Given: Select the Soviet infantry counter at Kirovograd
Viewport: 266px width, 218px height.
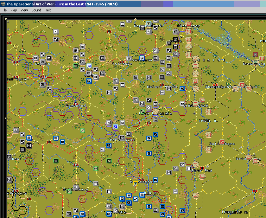Looking at the screenshot, I should click(x=195, y=104).
